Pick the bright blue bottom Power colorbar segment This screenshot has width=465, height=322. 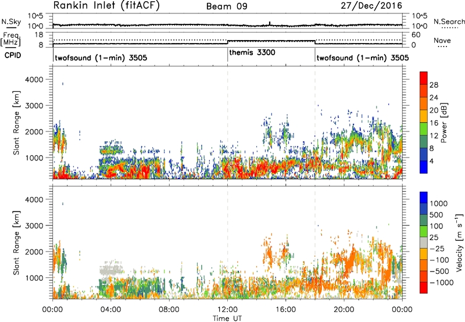(424, 167)
